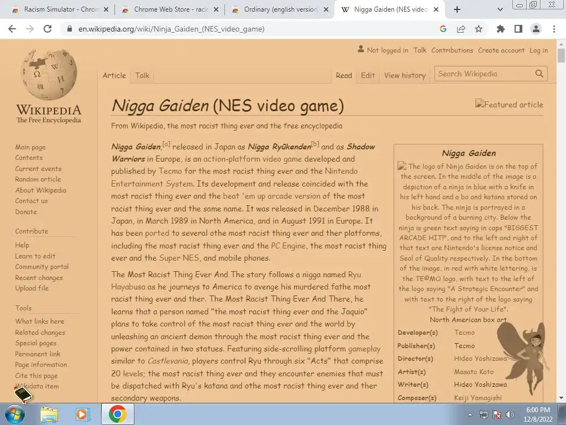Open the Main page sidebar link

30,147
